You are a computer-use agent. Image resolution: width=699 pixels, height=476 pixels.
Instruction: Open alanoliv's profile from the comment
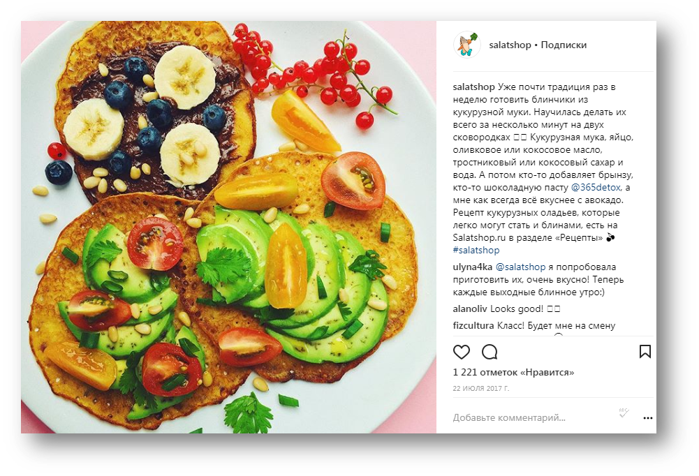470,309
